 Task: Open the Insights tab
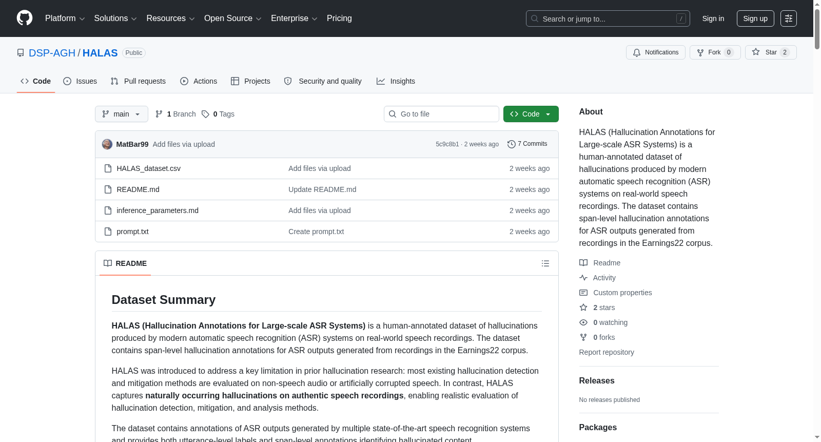[x=396, y=81]
